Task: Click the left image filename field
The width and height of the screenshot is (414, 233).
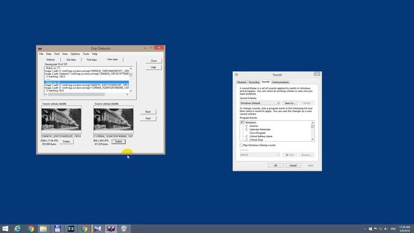Action: pyautogui.click(x=61, y=137)
